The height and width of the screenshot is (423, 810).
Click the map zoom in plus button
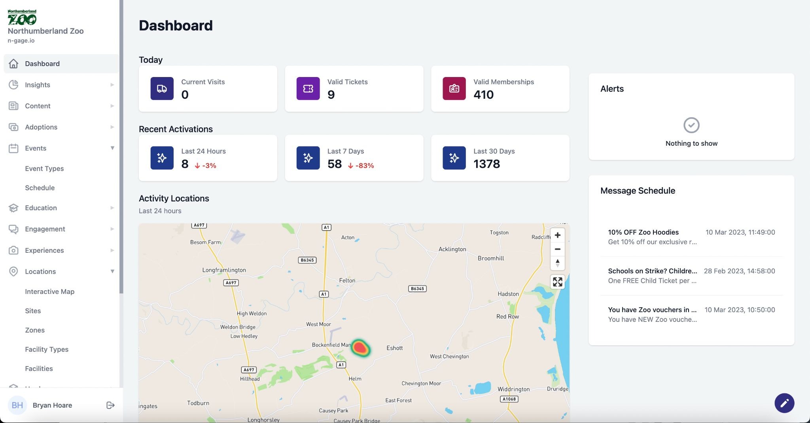(x=557, y=235)
